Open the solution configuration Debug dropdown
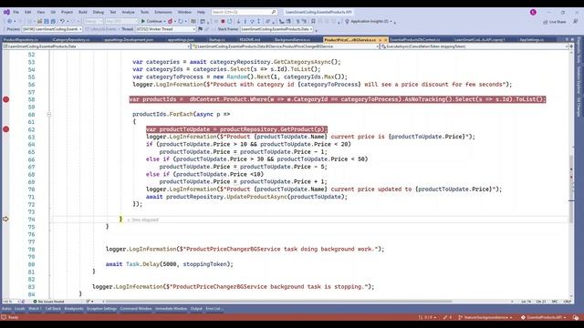Viewport: 584px width, 328px height. coord(93,21)
